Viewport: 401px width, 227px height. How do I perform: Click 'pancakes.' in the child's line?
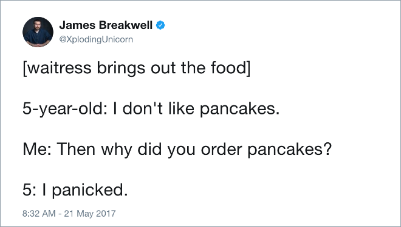239,109
